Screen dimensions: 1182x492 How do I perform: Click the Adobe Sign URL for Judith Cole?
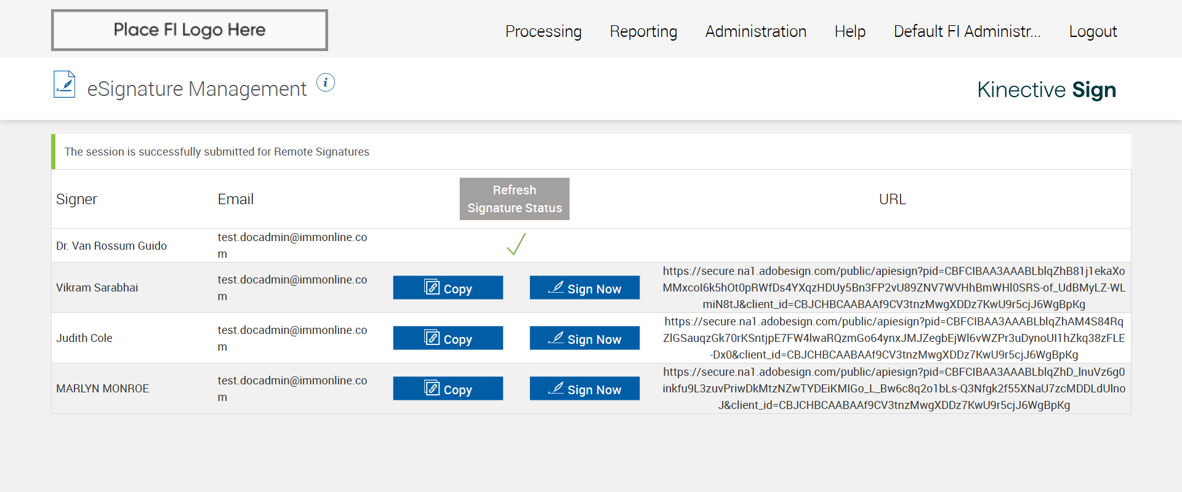pyautogui.click(x=893, y=338)
